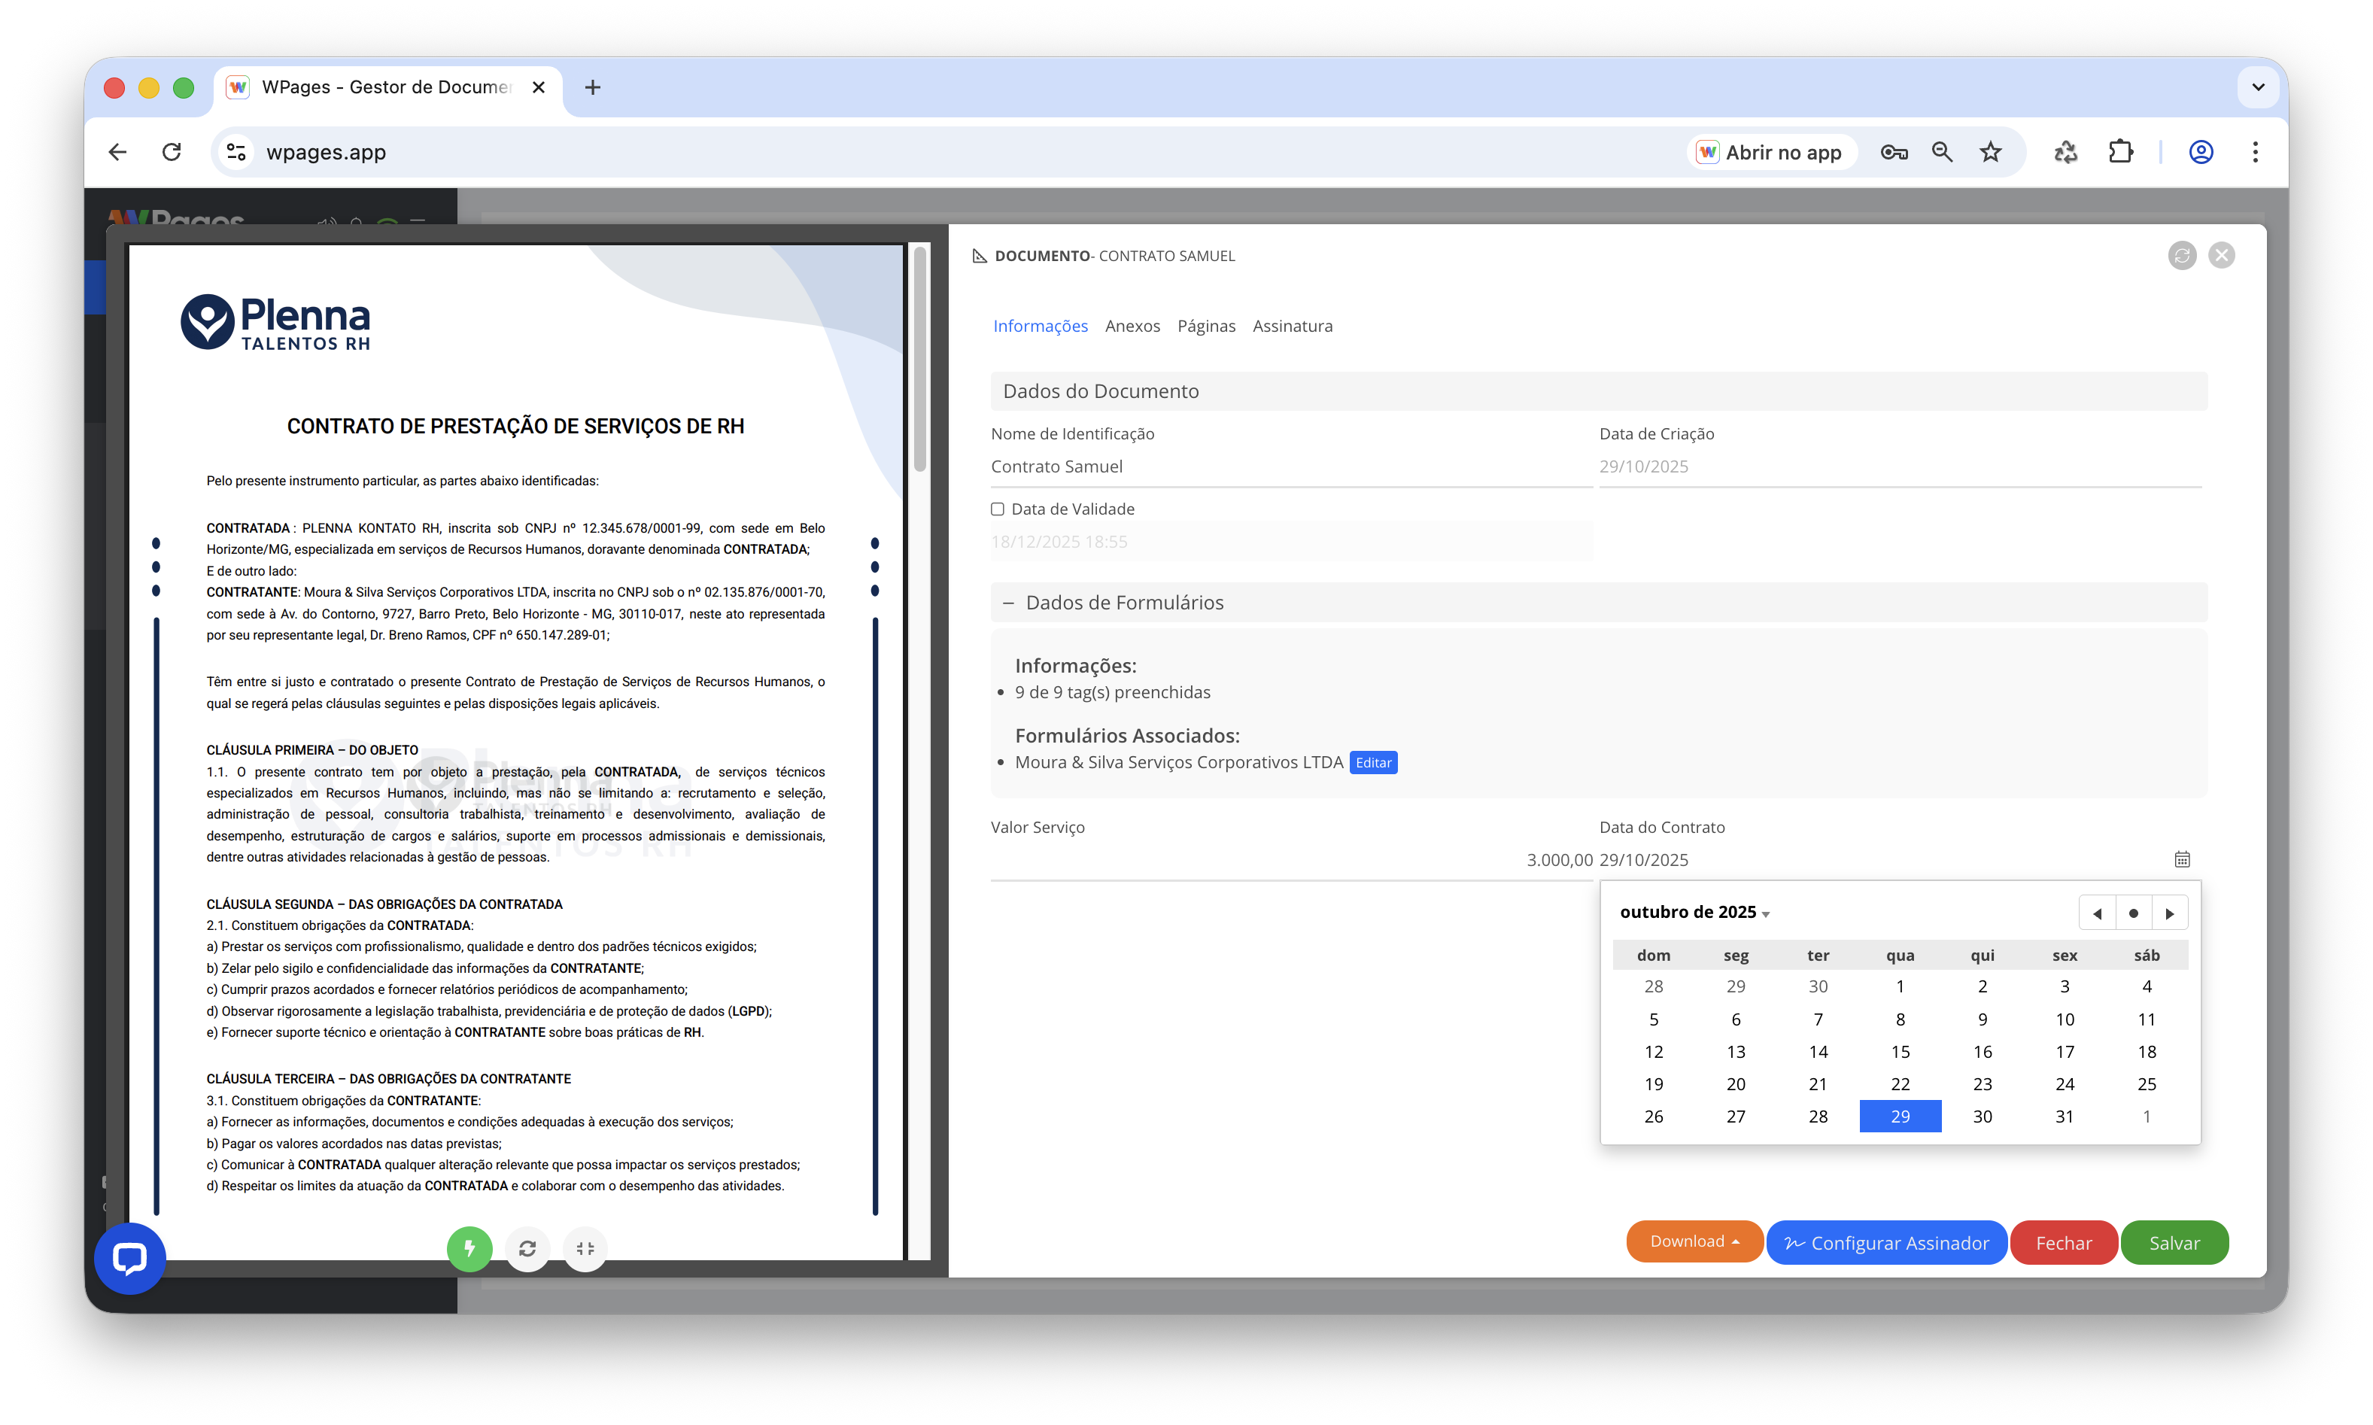
Task: Go to the previous month in the calendar
Action: click(2097, 912)
